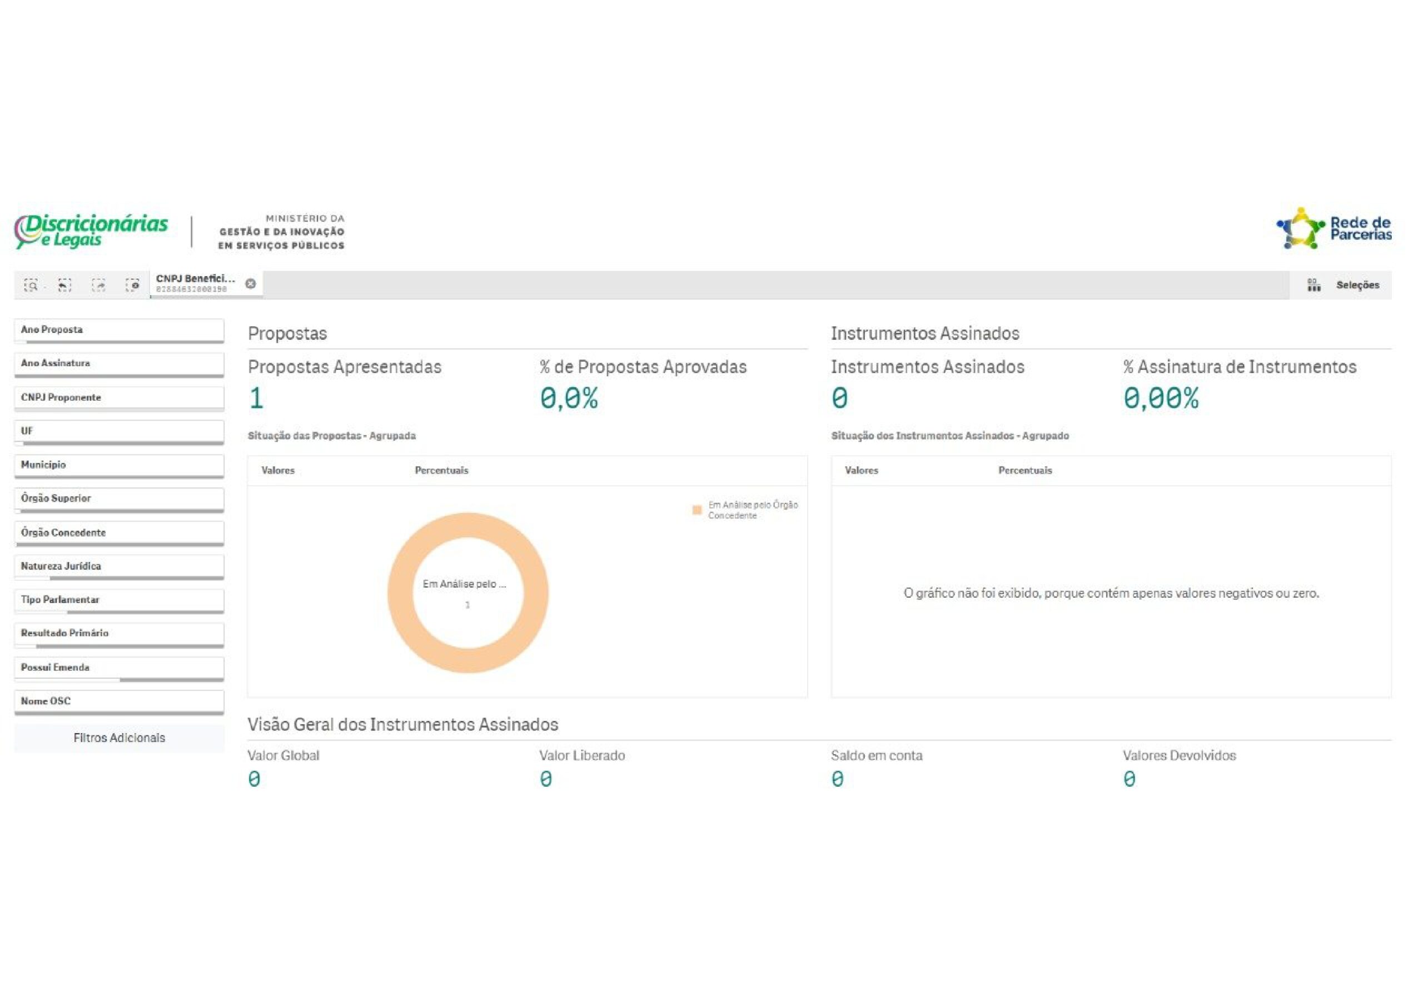Open the smart search selection tool
Image resolution: width=1423 pixels, height=1006 pixels.
click(x=31, y=285)
